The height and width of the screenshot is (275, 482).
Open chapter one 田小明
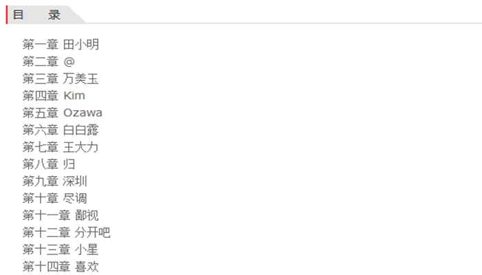tap(81, 45)
